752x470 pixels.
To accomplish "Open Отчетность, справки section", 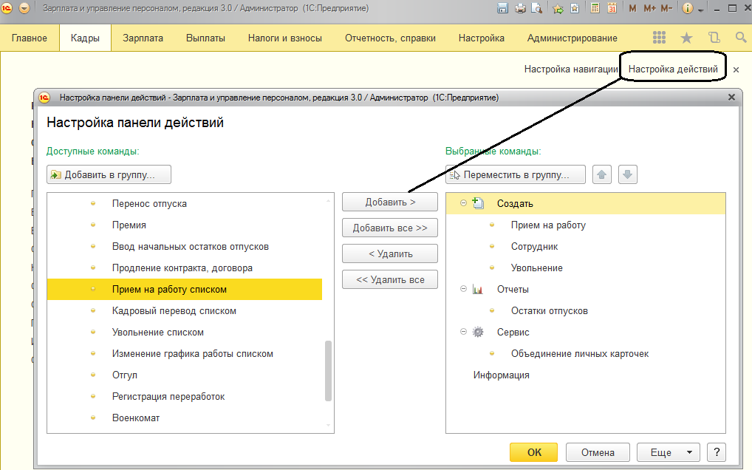I will [390, 38].
